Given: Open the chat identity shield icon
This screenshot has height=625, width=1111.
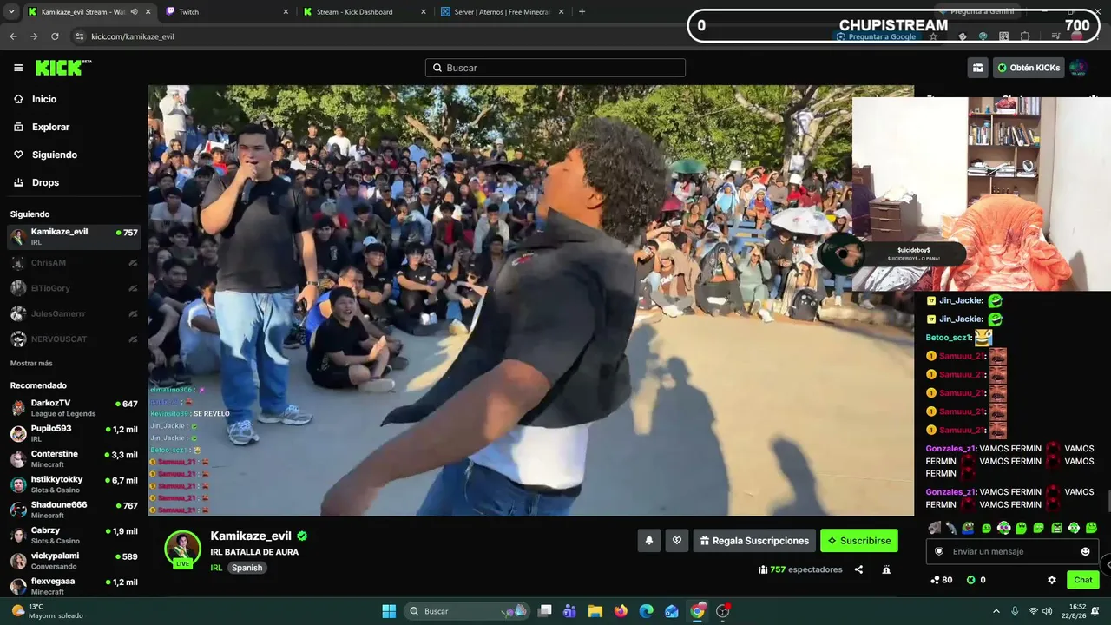Looking at the screenshot, I should [x=938, y=551].
